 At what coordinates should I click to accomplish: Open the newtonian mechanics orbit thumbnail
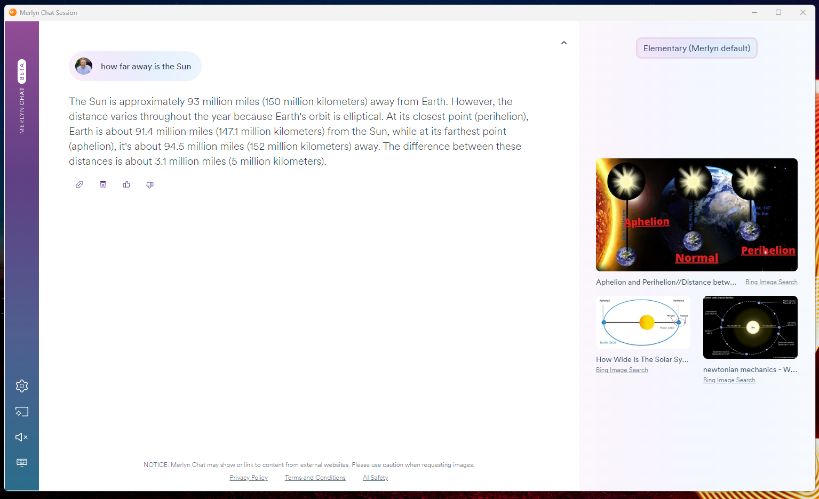coord(750,327)
